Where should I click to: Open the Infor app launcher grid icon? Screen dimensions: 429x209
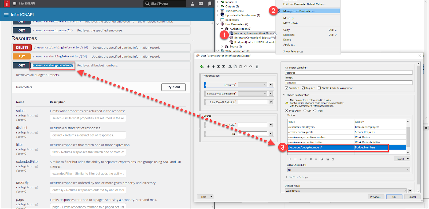[x=14, y=3]
